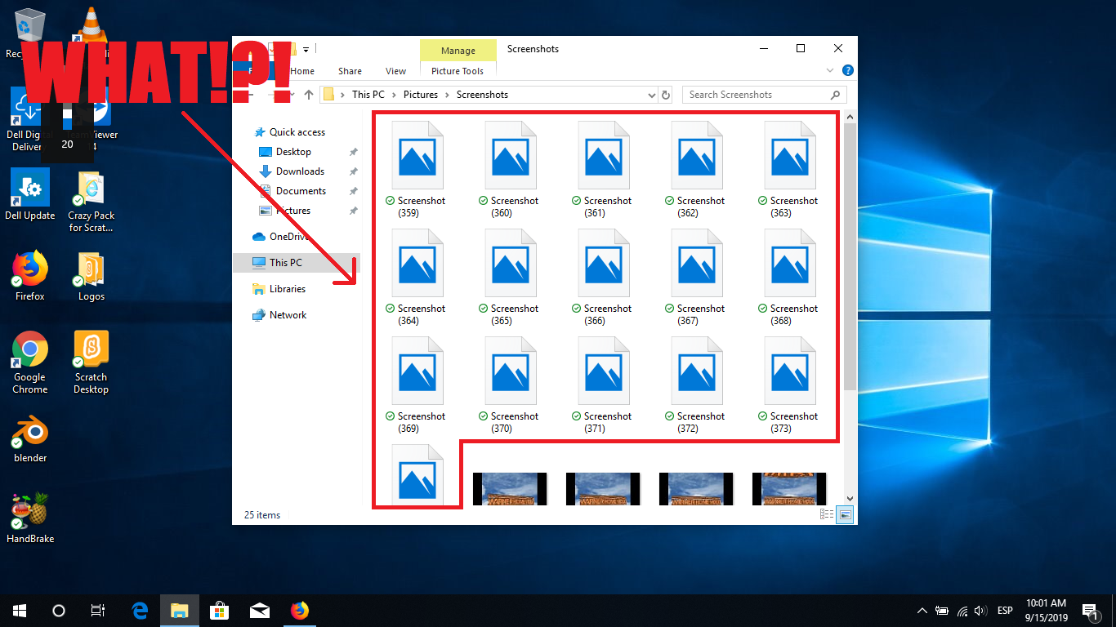Select the Screenshot (366) file icon

click(604, 265)
